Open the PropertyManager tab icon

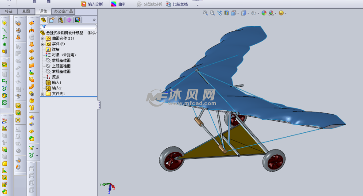(x=52, y=20)
